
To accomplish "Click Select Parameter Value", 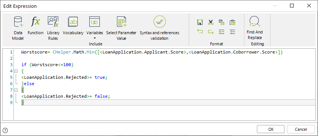I will point(121,28).
